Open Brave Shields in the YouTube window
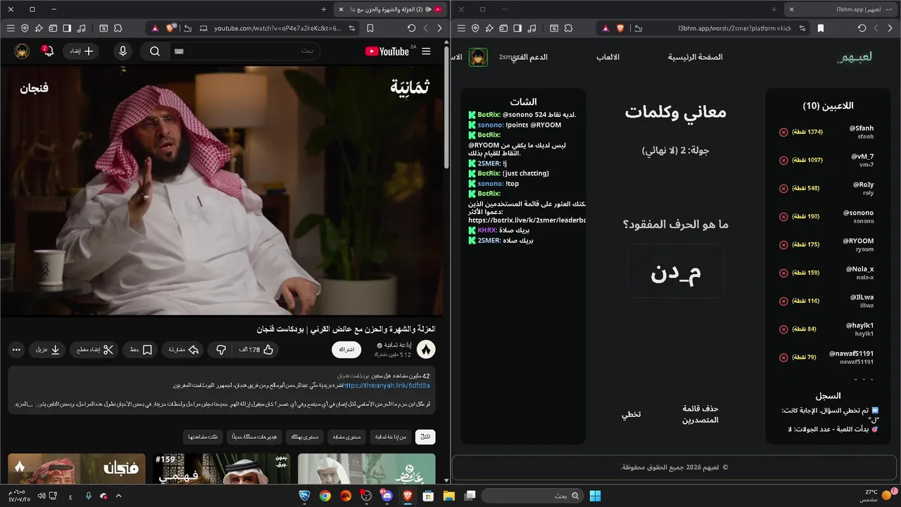This screenshot has width=901, height=507. point(170,28)
